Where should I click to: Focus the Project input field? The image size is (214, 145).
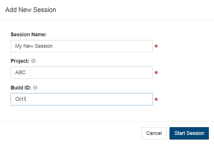coord(82,72)
